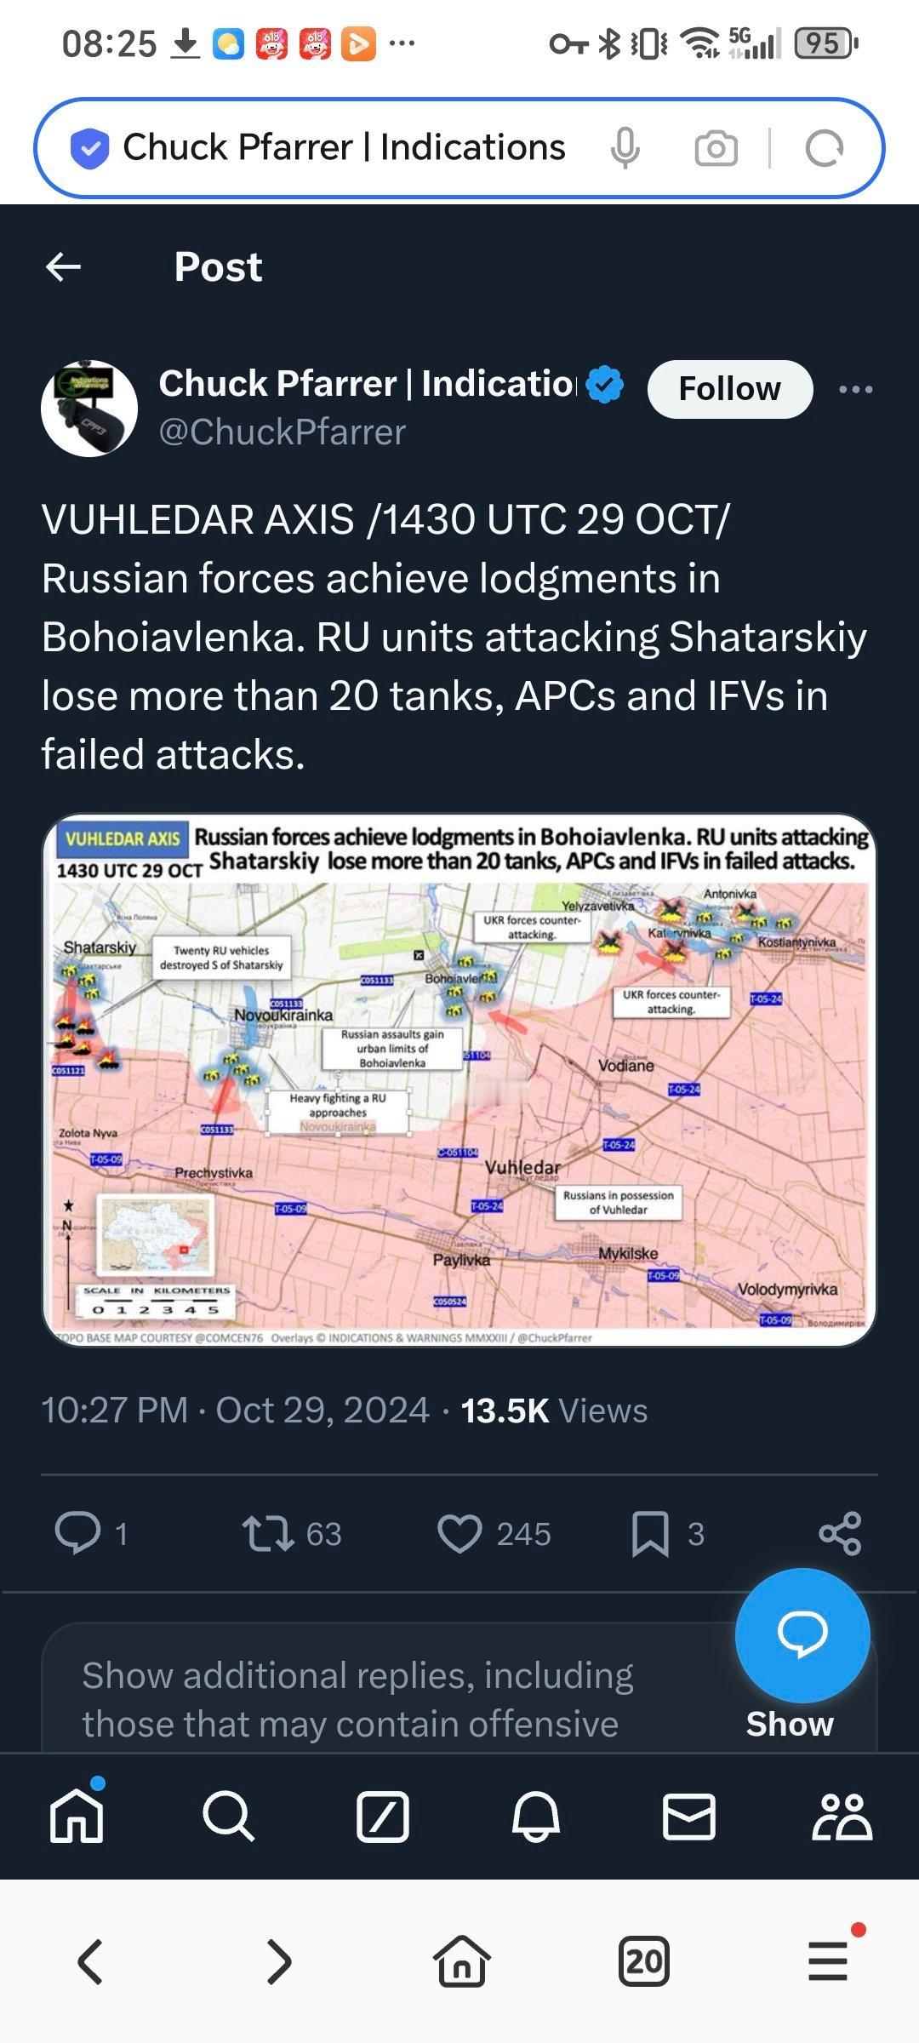Tap the reply speech bubble icon
This screenshot has width=919, height=2043.
(77, 1533)
